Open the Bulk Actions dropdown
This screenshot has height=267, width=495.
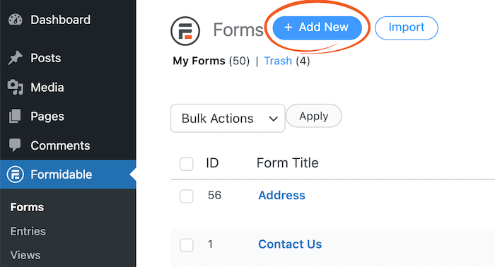(x=228, y=118)
